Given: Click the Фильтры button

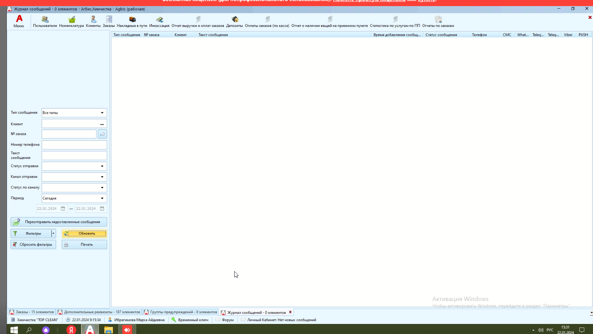Looking at the screenshot, I should click(31, 234).
